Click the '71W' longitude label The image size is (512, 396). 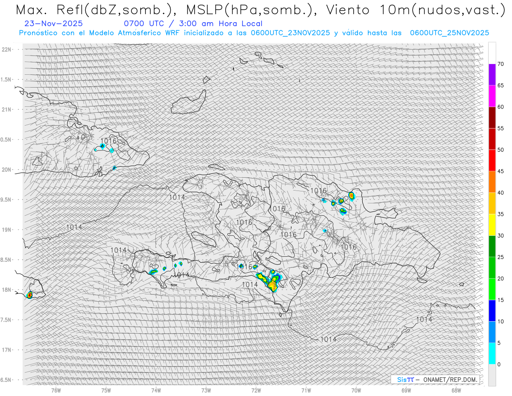pyautogui.click(x=306, y=390)
